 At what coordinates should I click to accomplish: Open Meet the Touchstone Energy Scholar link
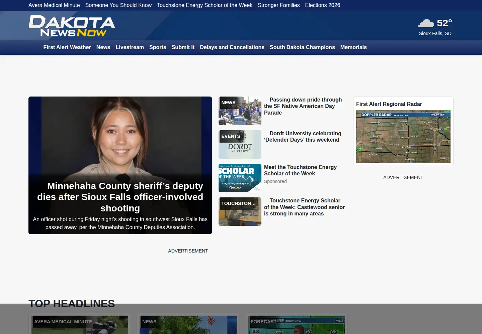pyautogui.click(x=300, y=170)
